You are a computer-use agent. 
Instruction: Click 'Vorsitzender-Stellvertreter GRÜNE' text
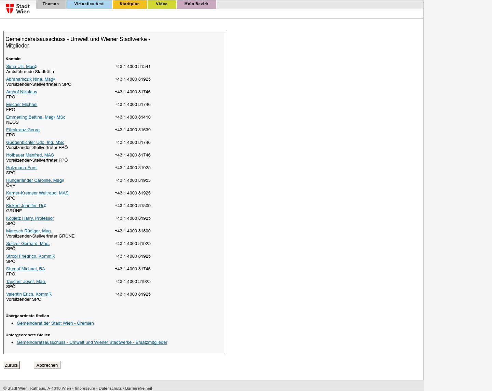(40, 236)
